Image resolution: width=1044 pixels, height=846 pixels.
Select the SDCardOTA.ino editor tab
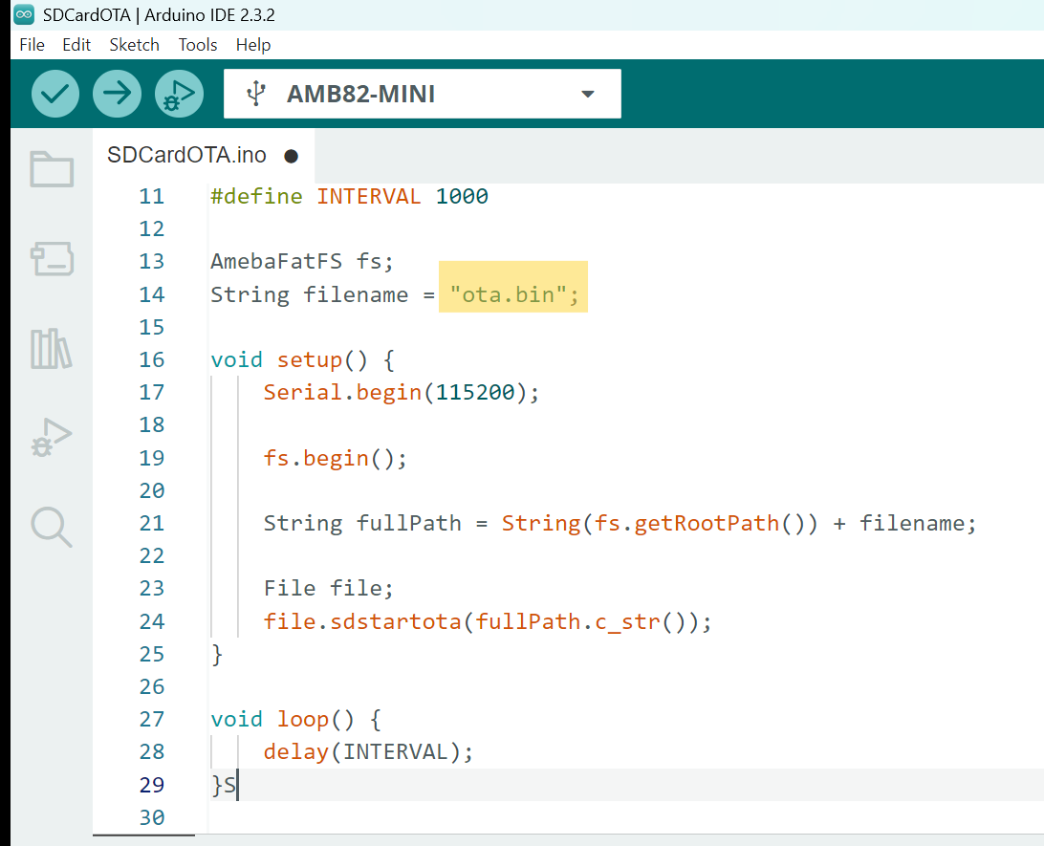[187, 156]
